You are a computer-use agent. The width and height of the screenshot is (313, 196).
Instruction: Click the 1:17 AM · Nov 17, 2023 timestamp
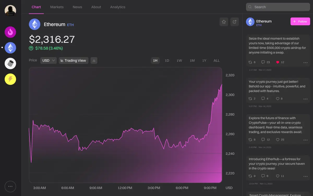(260, 70)
